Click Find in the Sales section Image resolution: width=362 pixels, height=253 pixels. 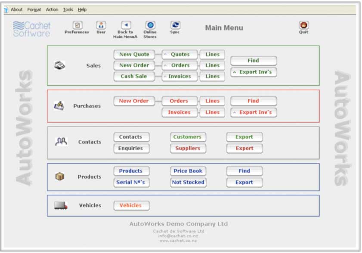254,61
